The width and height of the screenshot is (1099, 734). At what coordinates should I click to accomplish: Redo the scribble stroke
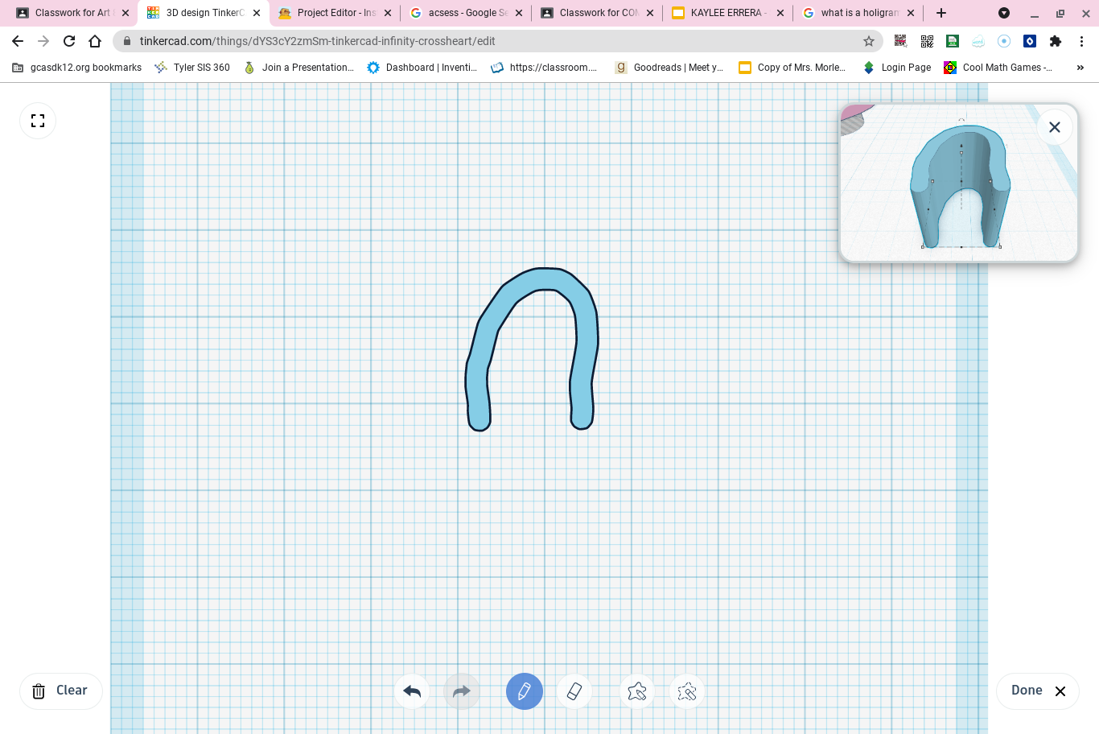(462, 691)
